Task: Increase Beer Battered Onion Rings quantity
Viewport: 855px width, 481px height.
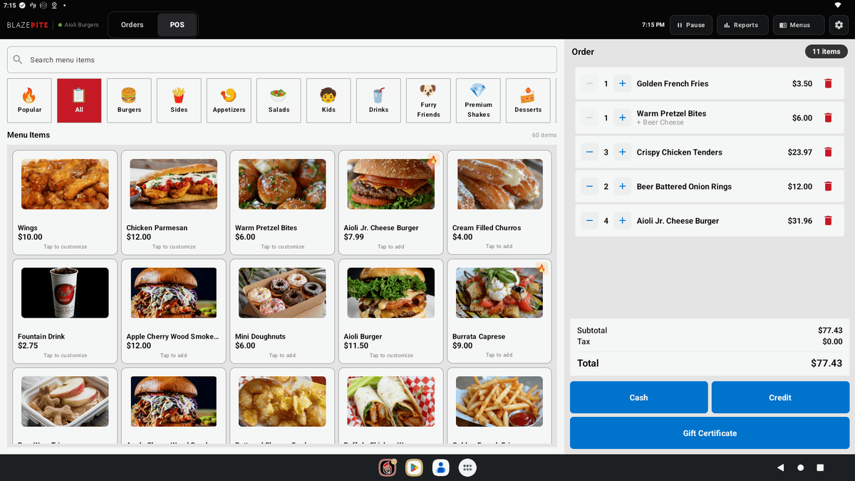Action: click(622, 186)
